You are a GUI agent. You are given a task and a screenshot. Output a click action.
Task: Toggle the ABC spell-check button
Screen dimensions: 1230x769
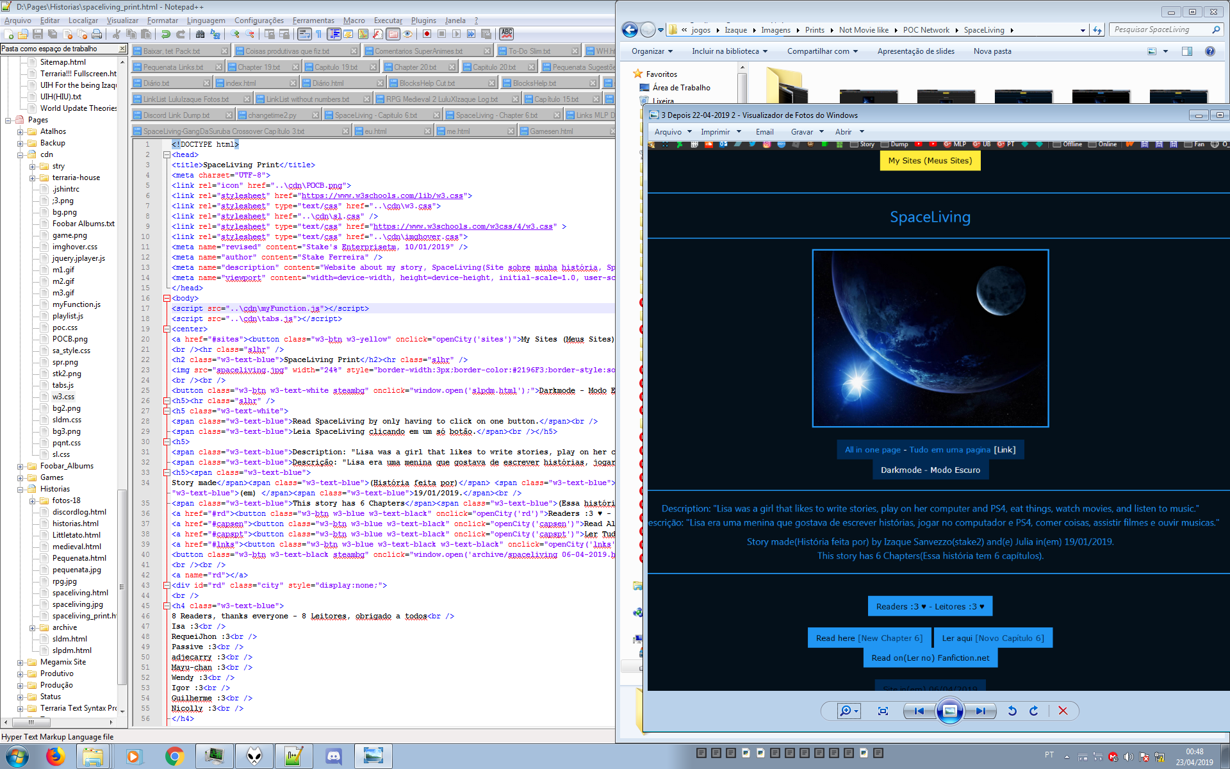click(506, 34)
